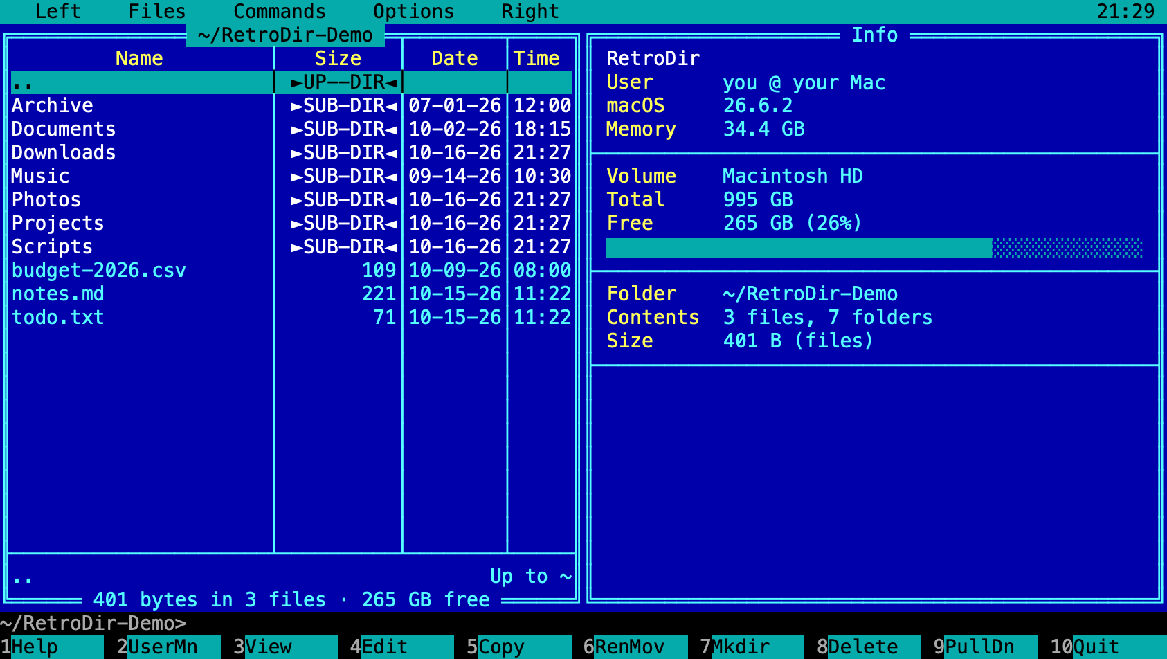Click the 2 UserMn function key
This screenshot has height=659, width=1167.
[x=169, y=647]
